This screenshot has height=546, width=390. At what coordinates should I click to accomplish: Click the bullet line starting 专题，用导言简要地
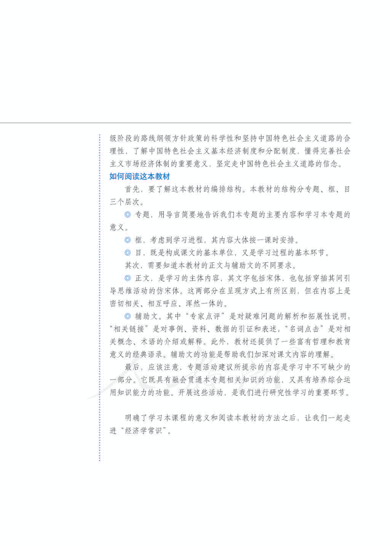(x=238, y=216)
